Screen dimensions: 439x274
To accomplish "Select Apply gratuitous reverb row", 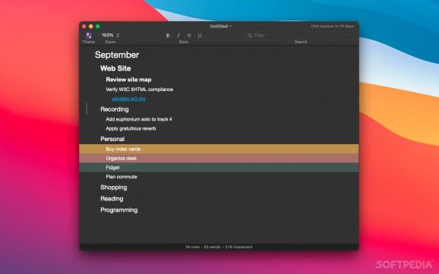I will click(x=131, y=128).
